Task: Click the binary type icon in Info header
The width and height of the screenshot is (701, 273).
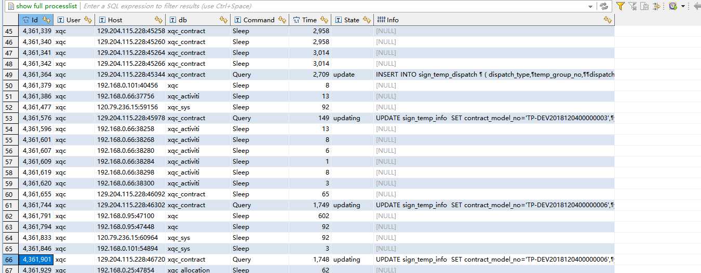Action: click(381, 20)
